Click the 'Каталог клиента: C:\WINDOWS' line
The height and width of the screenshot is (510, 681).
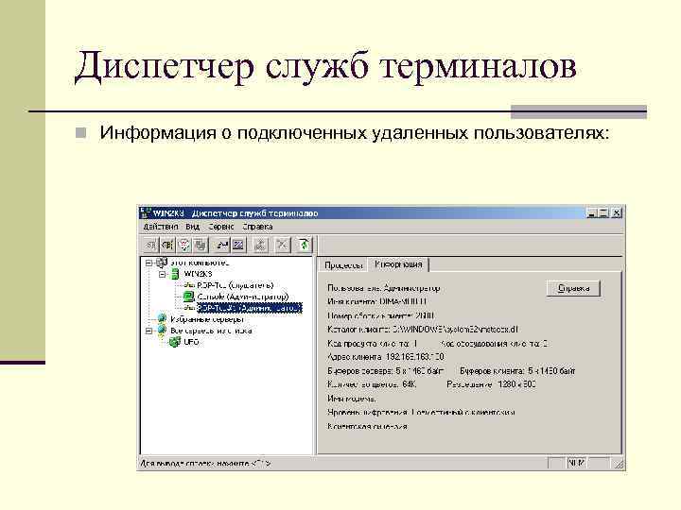(x=423, y=330)
